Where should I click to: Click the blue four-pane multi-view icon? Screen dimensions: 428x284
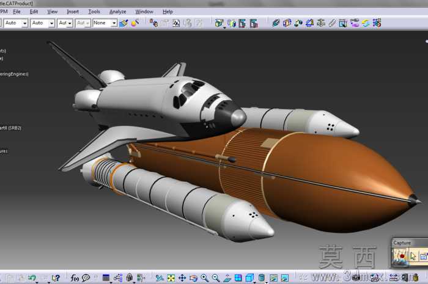click(x=238, y=278)
